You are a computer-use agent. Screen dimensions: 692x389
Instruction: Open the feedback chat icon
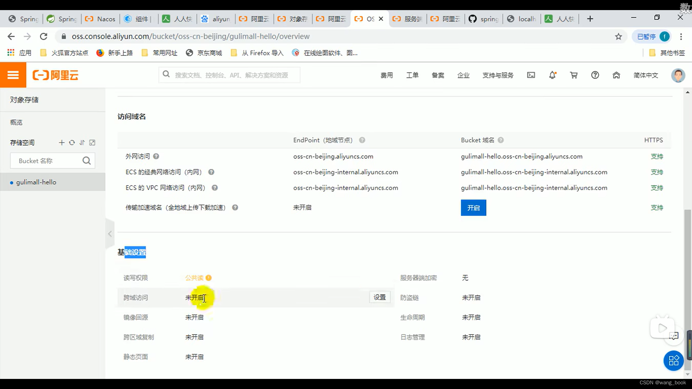click(x=674, y=336)
